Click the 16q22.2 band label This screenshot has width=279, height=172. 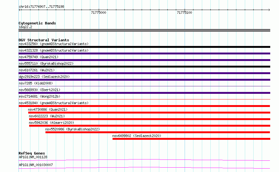pyautogui.click(x=25, y=27)
